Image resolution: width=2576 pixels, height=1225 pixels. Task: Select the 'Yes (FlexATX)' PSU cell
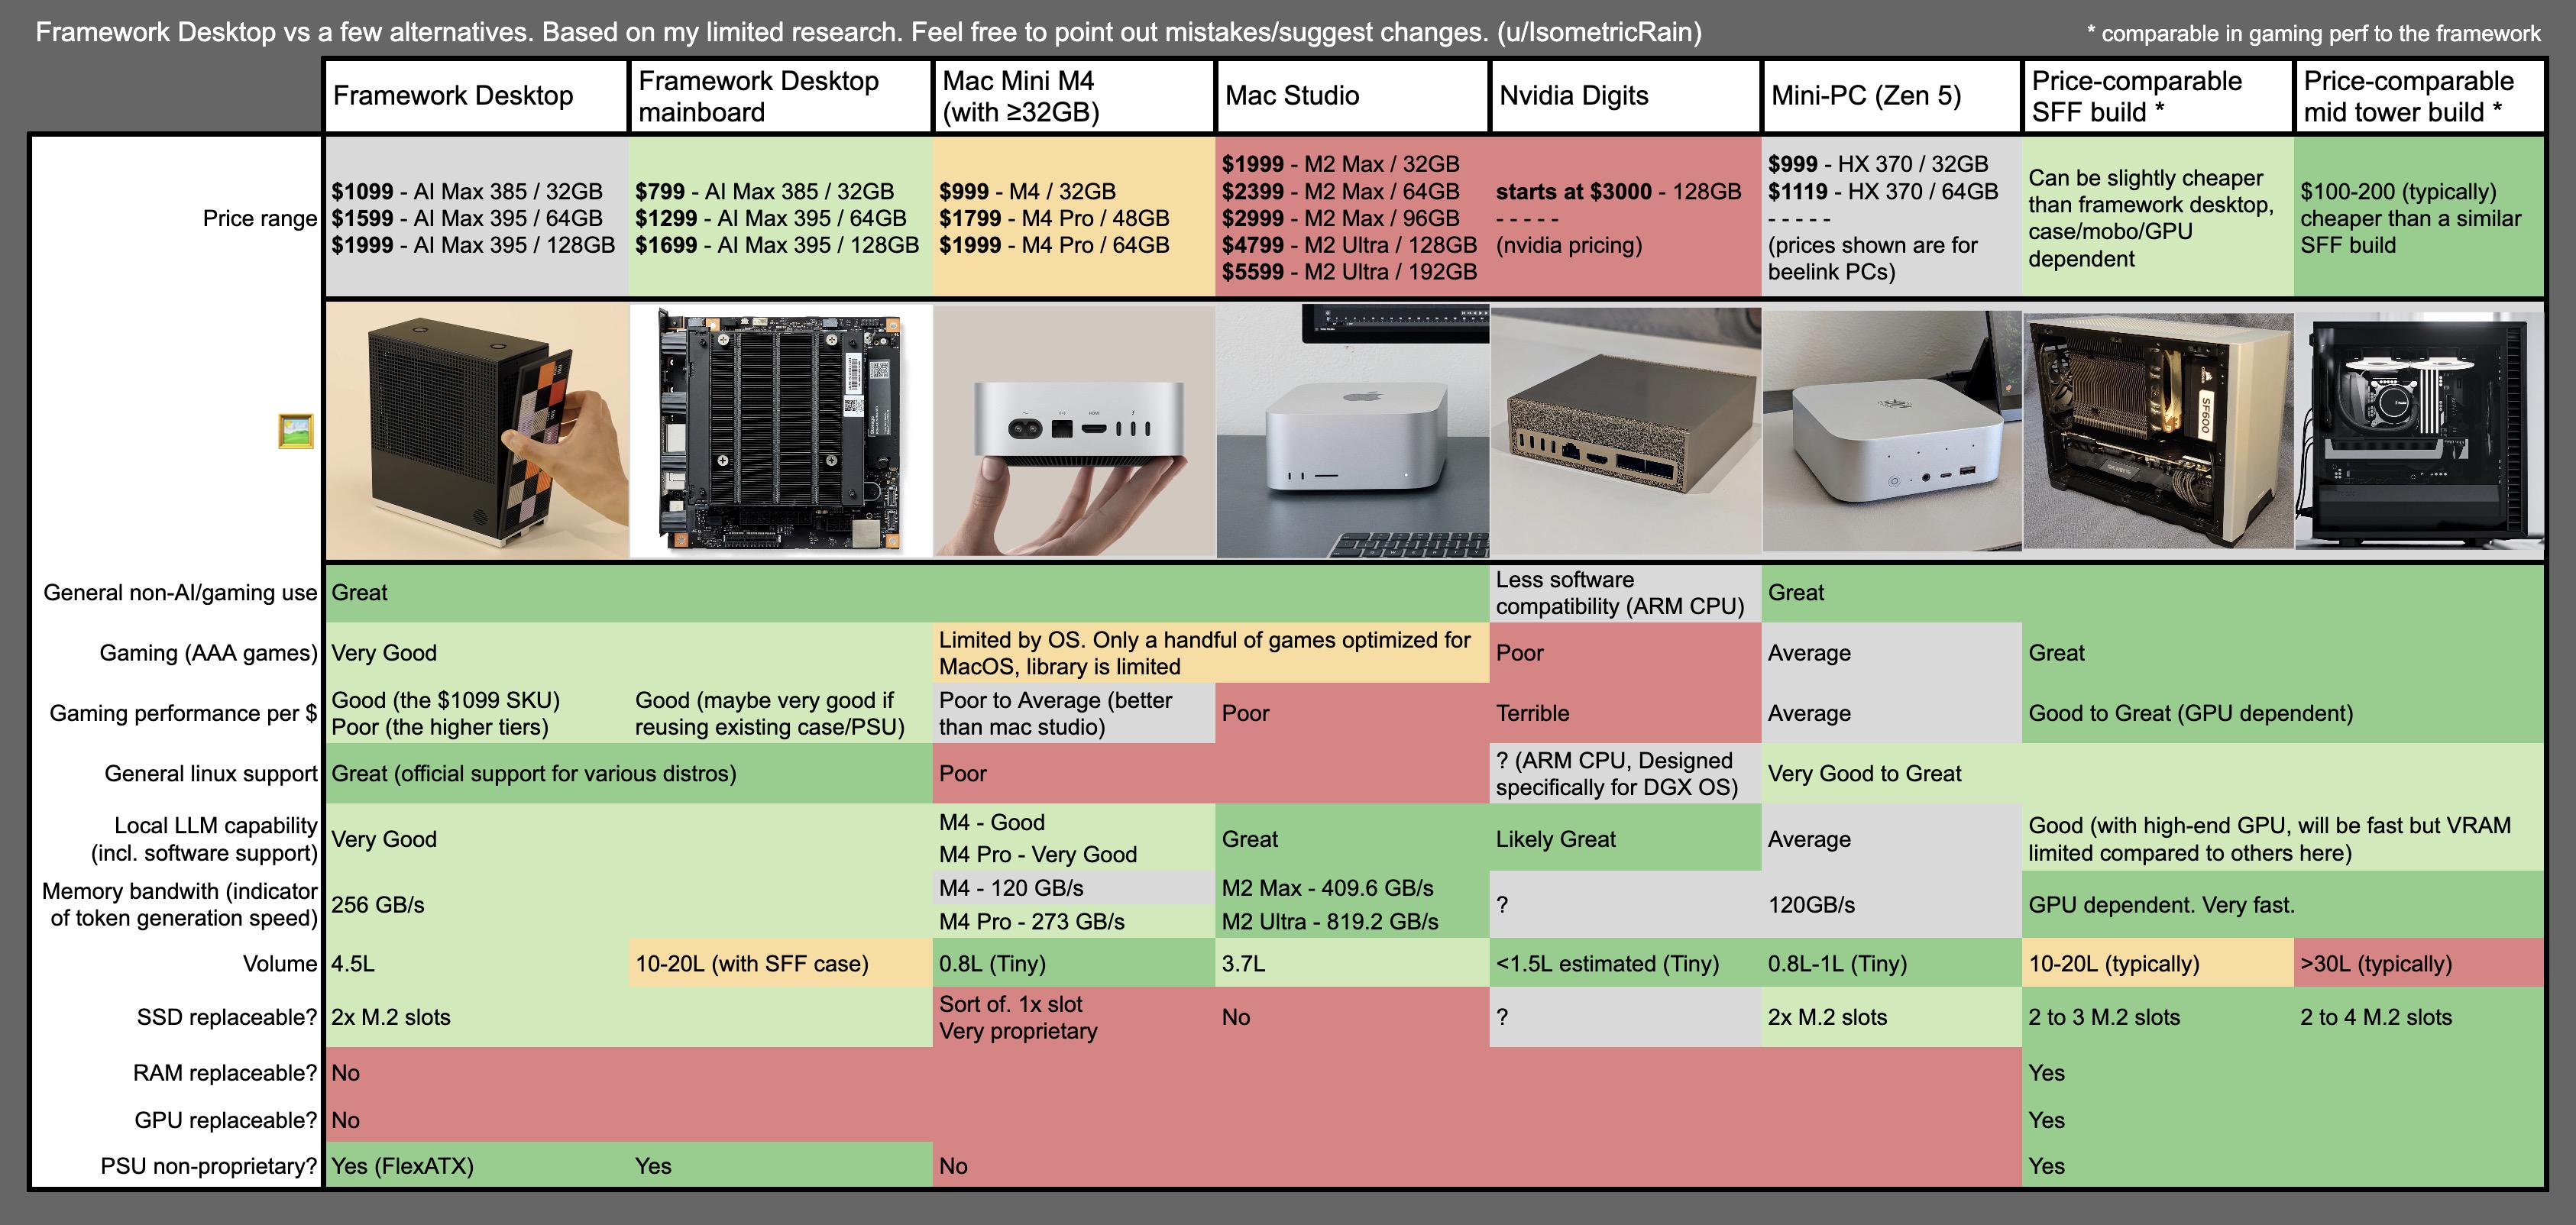[402, 1166]
